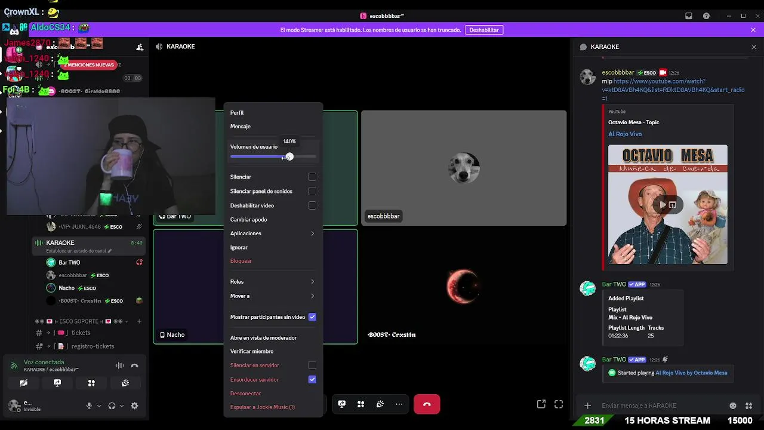The width and height of the screenshot is (764, 430).
Task: Open headphone output options arrow
Action: (122, 406)
